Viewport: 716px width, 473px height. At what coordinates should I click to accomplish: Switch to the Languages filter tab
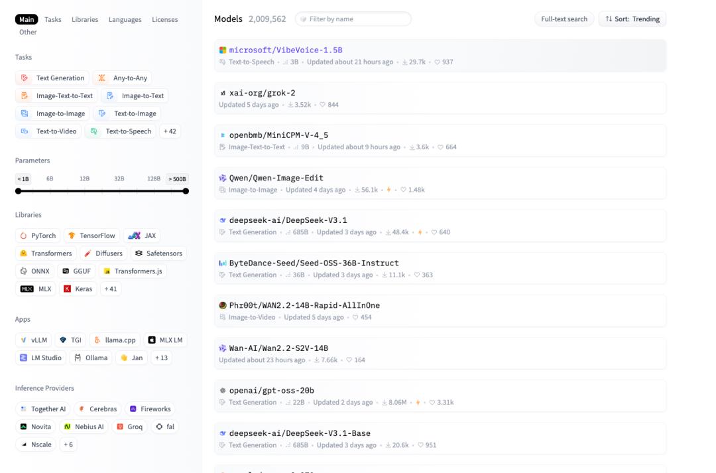coord(125,20)
